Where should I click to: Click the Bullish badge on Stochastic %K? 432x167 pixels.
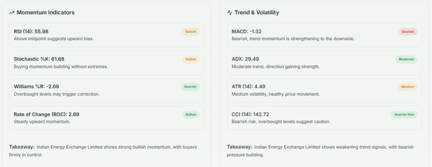[191, 59]
